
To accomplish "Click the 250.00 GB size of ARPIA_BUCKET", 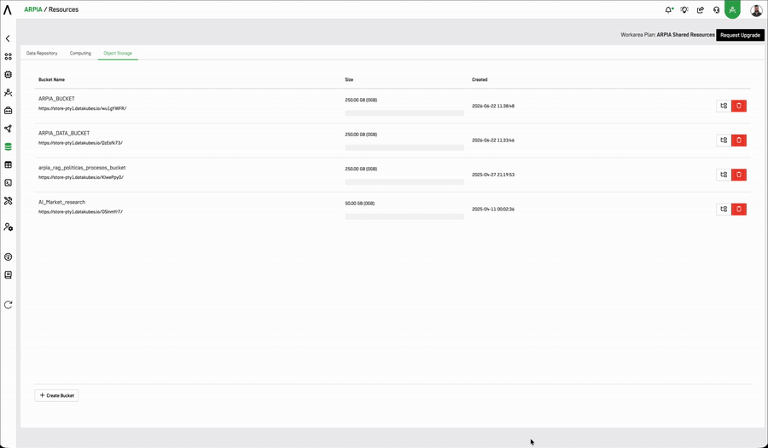I will 361,100.
